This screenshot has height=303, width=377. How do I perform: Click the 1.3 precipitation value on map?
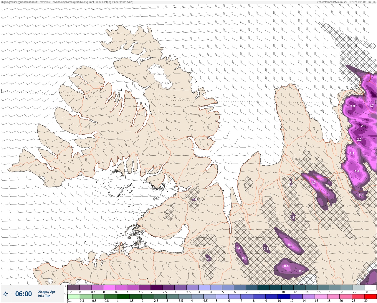[x=313, y=182]
